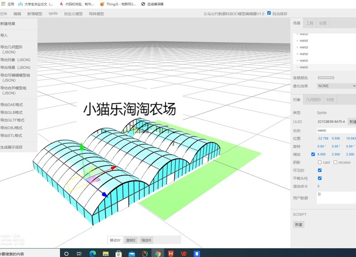356x257 pixels.
Task: Uncheck the 平截头柱 frustum culling checkbox
Action: click(320, 178)
